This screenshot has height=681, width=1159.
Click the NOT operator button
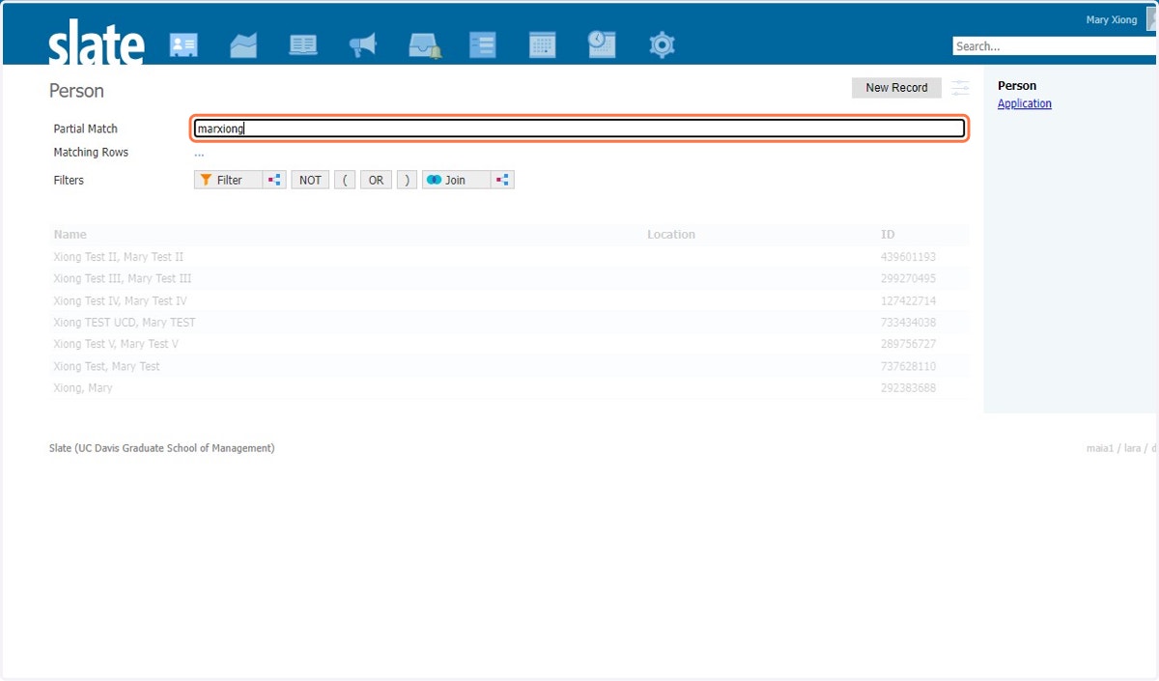tap(310, 180)
